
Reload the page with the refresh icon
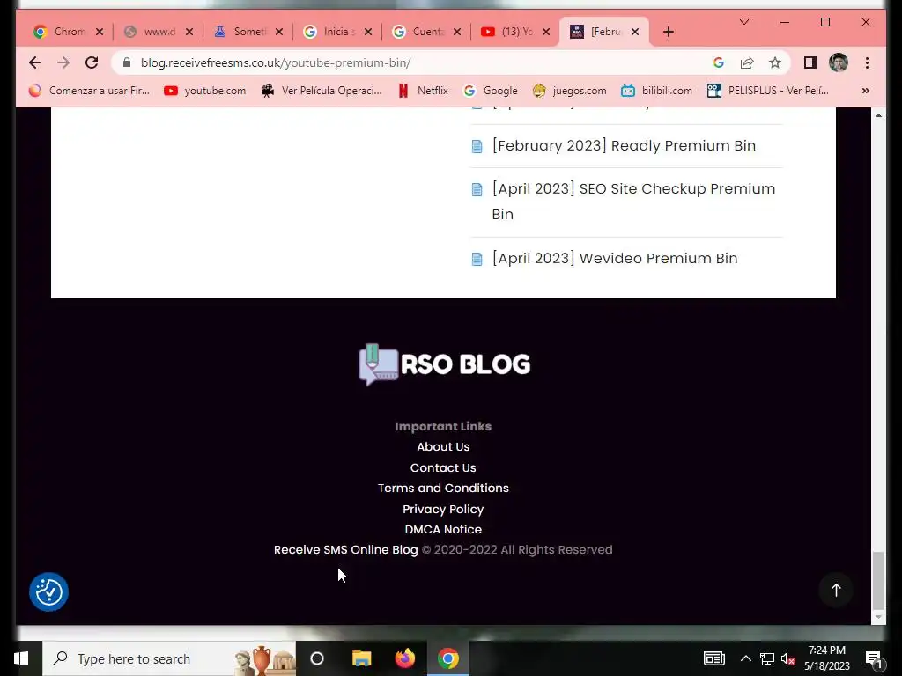pyautogui.click(x=92, y=62)
